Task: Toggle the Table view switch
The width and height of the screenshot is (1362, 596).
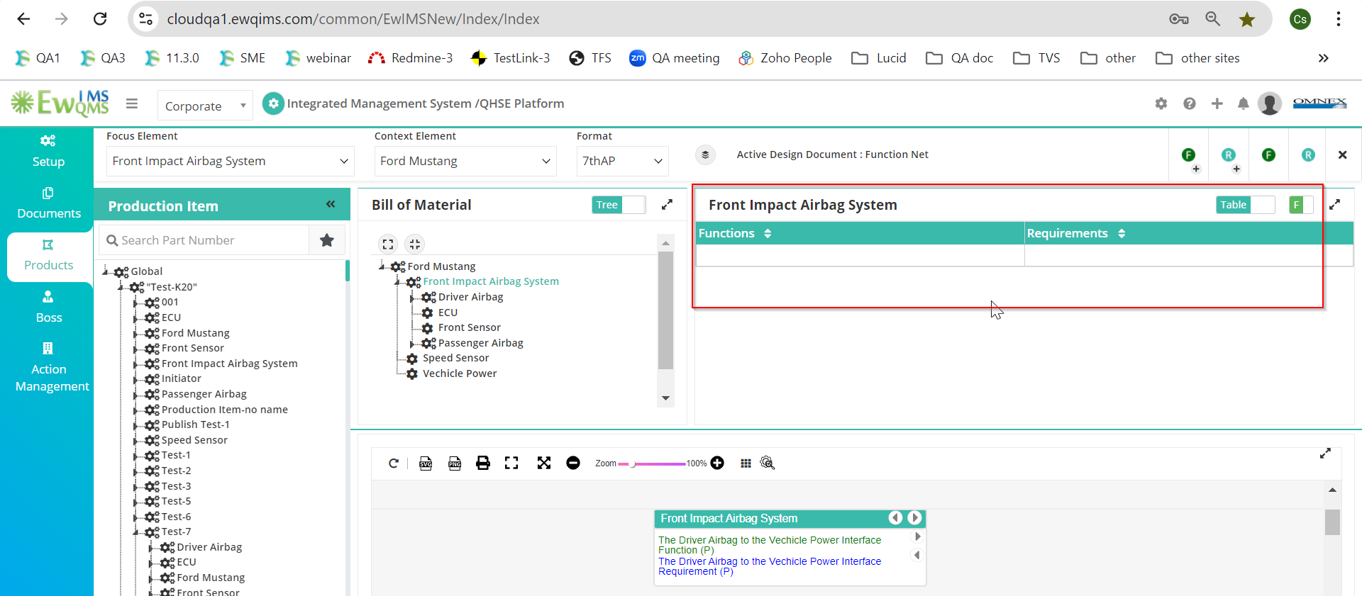Action: [x=1245, y=205]
